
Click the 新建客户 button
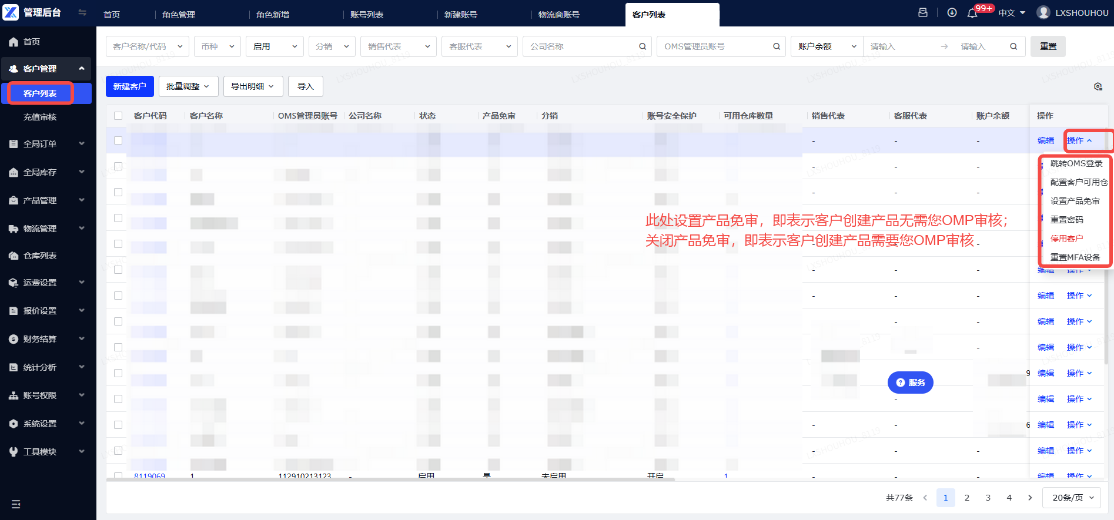pyautogui.click(x=130, y=86)
